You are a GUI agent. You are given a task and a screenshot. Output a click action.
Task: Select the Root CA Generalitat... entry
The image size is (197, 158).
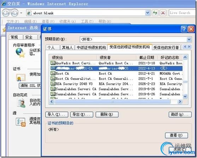click(75, 79)
